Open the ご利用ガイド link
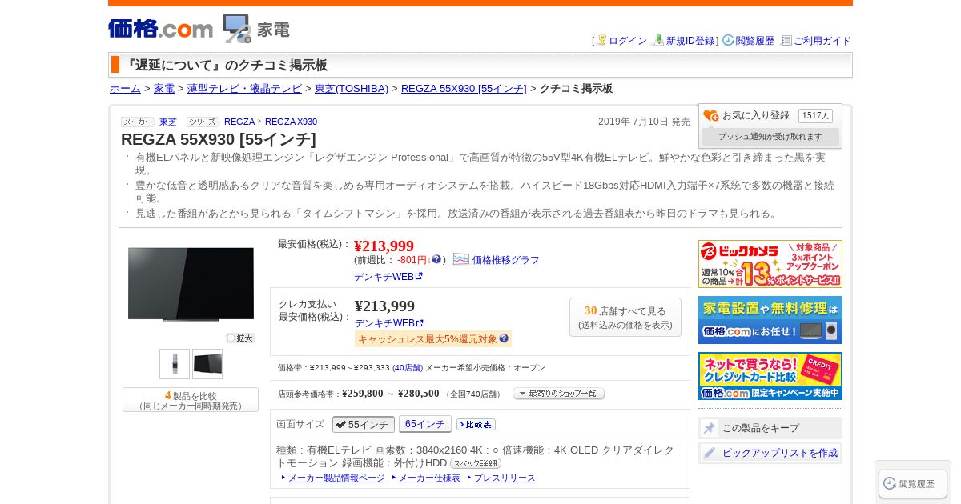This screenshot has width=961, height=504. click(x=822, y=41)
